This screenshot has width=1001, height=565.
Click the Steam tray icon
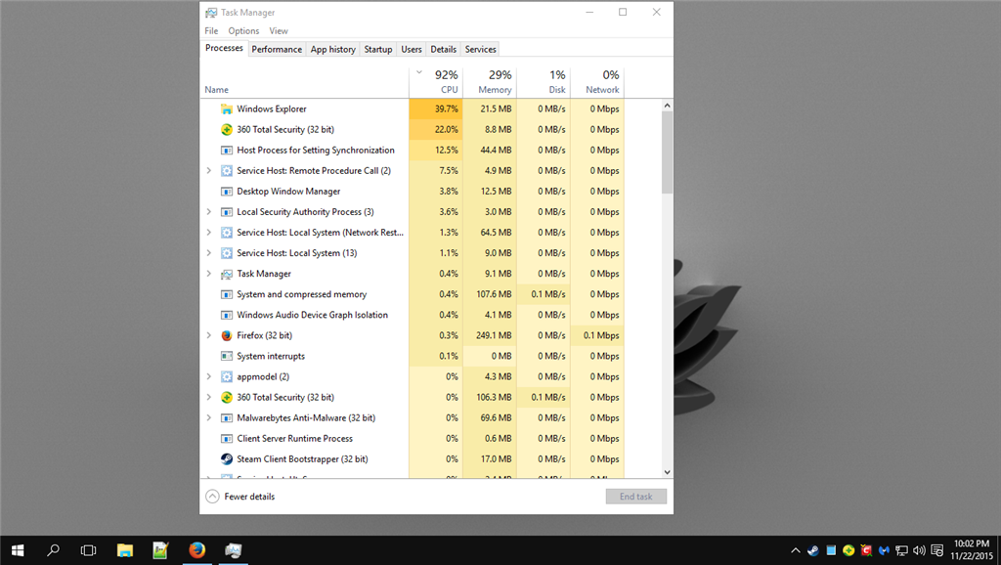(x=812, y=550)
